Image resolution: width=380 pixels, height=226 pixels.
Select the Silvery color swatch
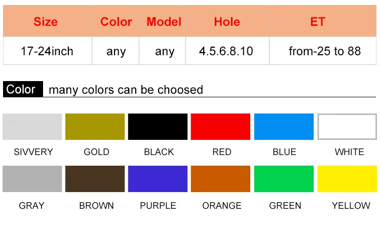click(32, 127)
